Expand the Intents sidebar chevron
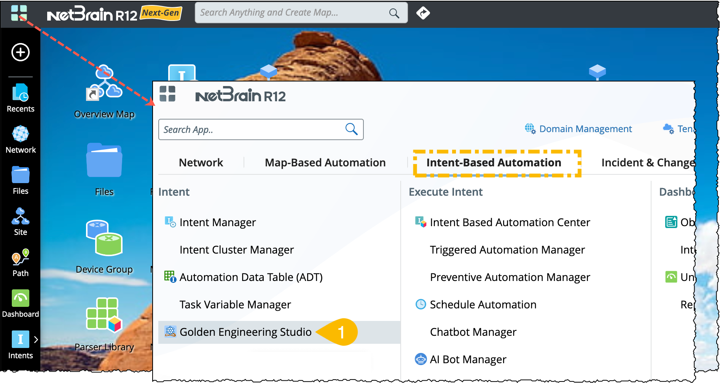Screen dimensions: 720x383 point(36,339)
